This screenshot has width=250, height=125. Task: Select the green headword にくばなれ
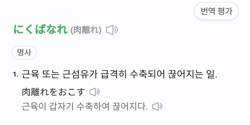click(41, 30)
